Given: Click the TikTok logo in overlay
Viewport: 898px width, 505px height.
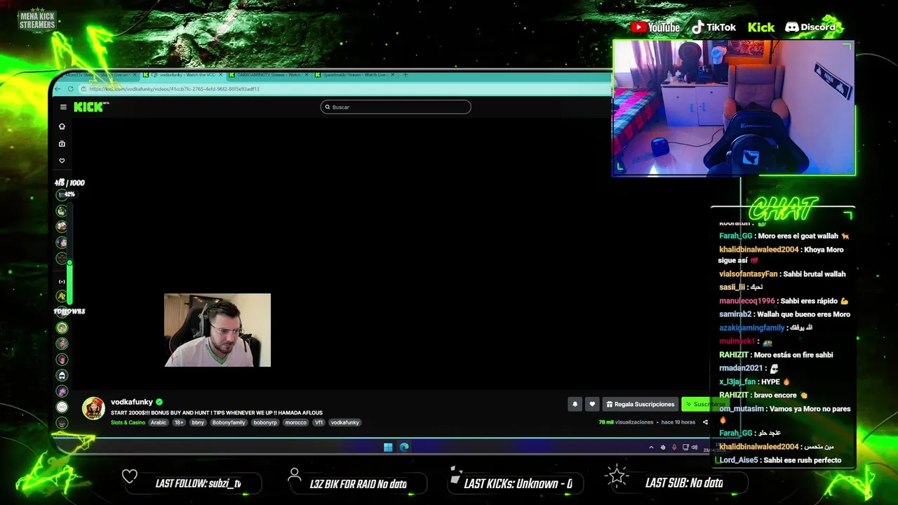Looking at the screenshot, I should click(x=713, y=27).
